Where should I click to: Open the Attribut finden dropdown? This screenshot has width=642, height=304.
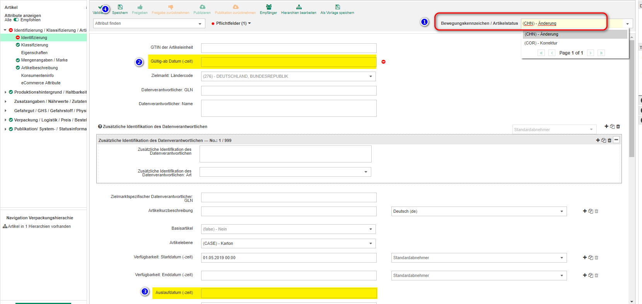pos(149,24)
